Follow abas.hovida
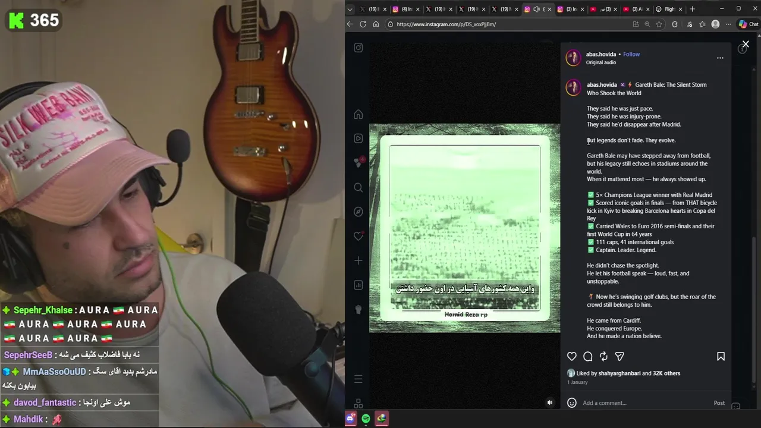The height and width of the screenshot is (428, 761). click(631, 54)
